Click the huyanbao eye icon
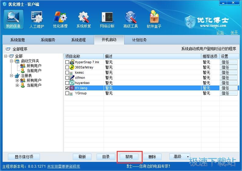This screenshot has width=242, height=171. [x=72, y=83]
